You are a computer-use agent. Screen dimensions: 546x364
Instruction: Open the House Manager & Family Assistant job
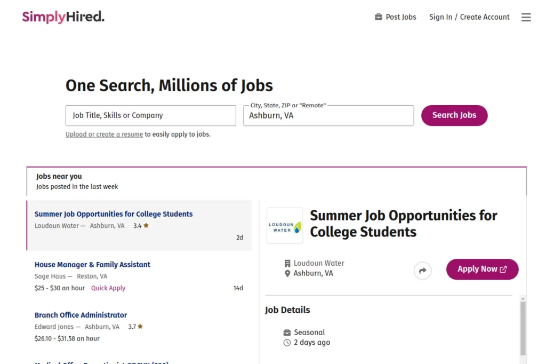92,264
